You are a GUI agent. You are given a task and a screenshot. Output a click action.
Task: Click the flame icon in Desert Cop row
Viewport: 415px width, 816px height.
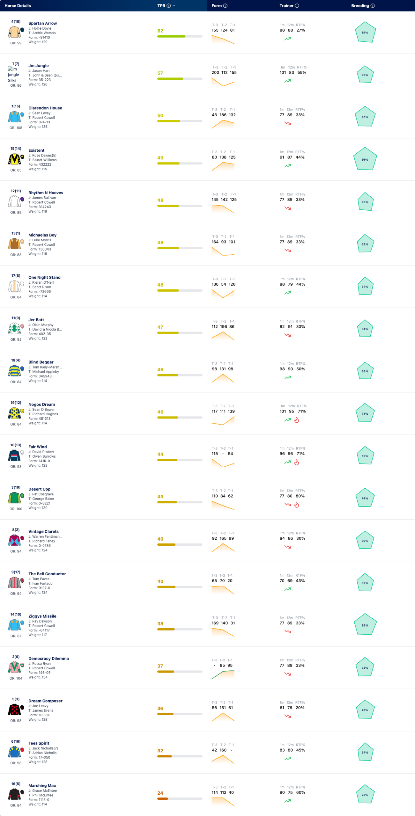pos(297,505)
